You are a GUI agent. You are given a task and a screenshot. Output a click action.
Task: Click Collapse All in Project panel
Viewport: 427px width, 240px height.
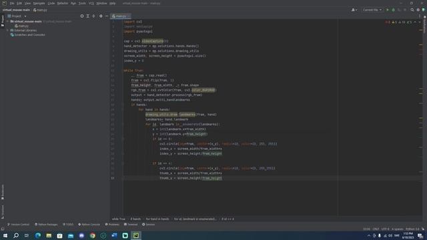(x=93, y=16)
